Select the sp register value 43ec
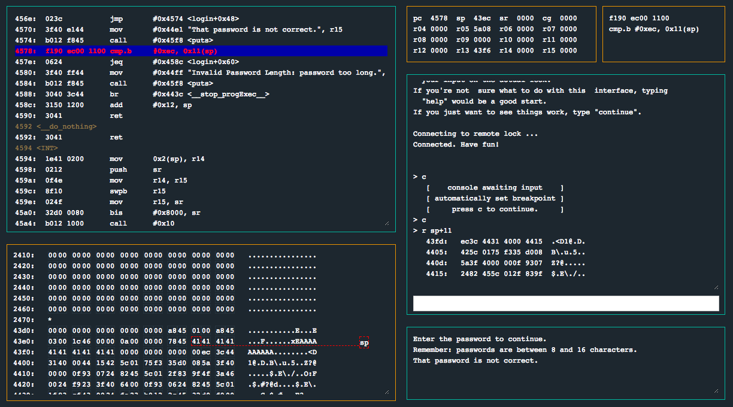Image resolution: width=733 pixels, height=407 pixels. [482, 18]
